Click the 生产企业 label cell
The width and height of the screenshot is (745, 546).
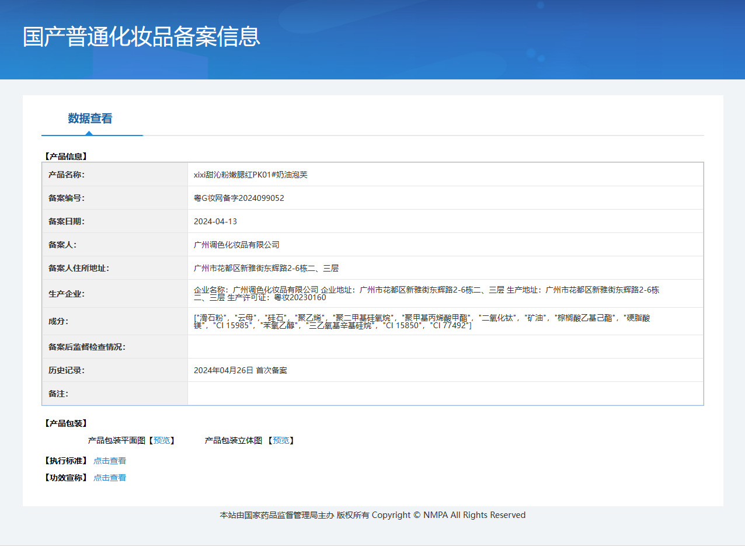(115, 294)
